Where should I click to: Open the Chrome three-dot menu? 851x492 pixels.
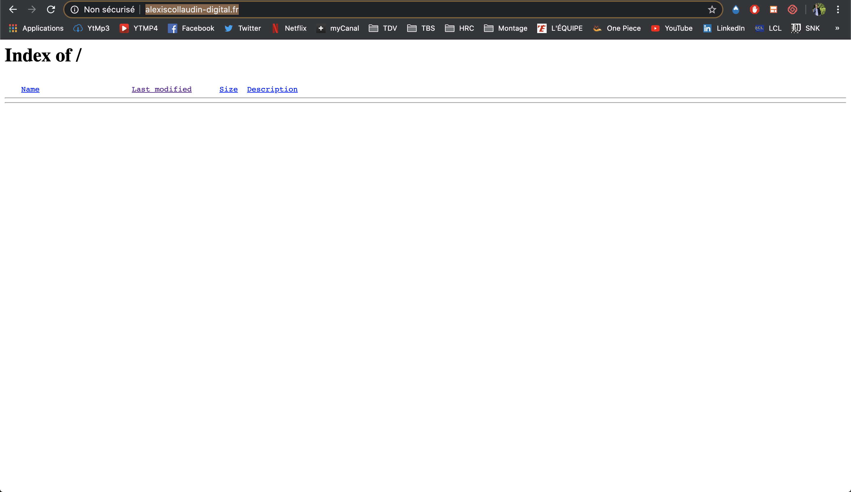[x=838, y=9]
